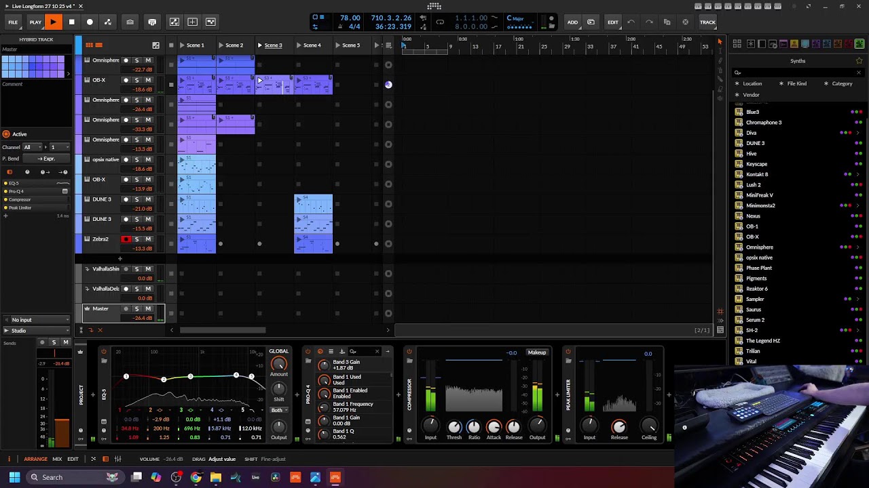869x488 pixels.
Task: Arm record on first DUNE 3 track
Action: (x=126, y=199)
